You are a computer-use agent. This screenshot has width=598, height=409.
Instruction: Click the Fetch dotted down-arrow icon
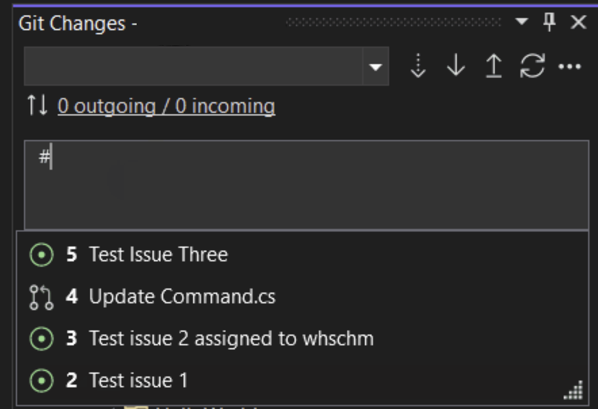point(418,66)
